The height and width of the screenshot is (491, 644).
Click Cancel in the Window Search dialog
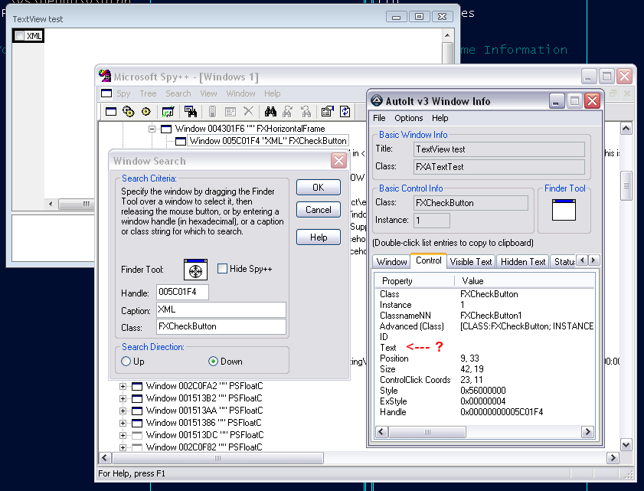[x=319, y=210]
